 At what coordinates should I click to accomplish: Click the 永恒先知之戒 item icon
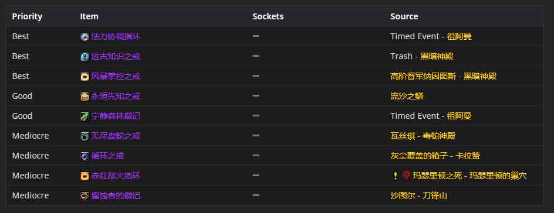[85, 97]
